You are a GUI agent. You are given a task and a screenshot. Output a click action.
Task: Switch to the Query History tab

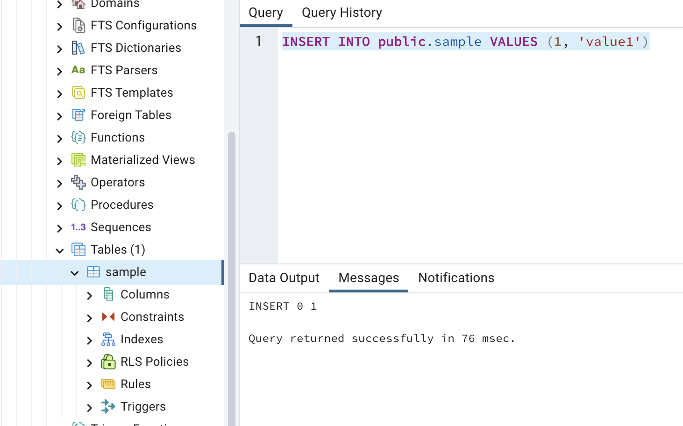(x=341, y=12)
